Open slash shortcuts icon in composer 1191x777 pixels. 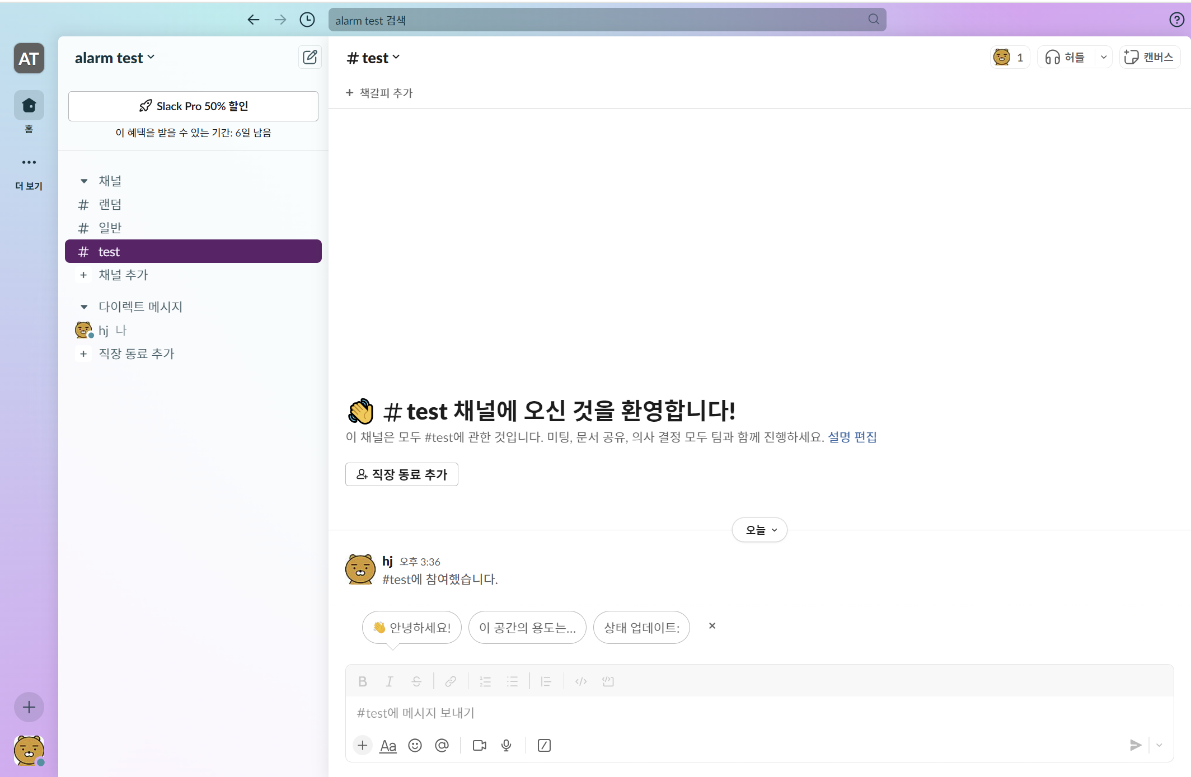(544, 745)
